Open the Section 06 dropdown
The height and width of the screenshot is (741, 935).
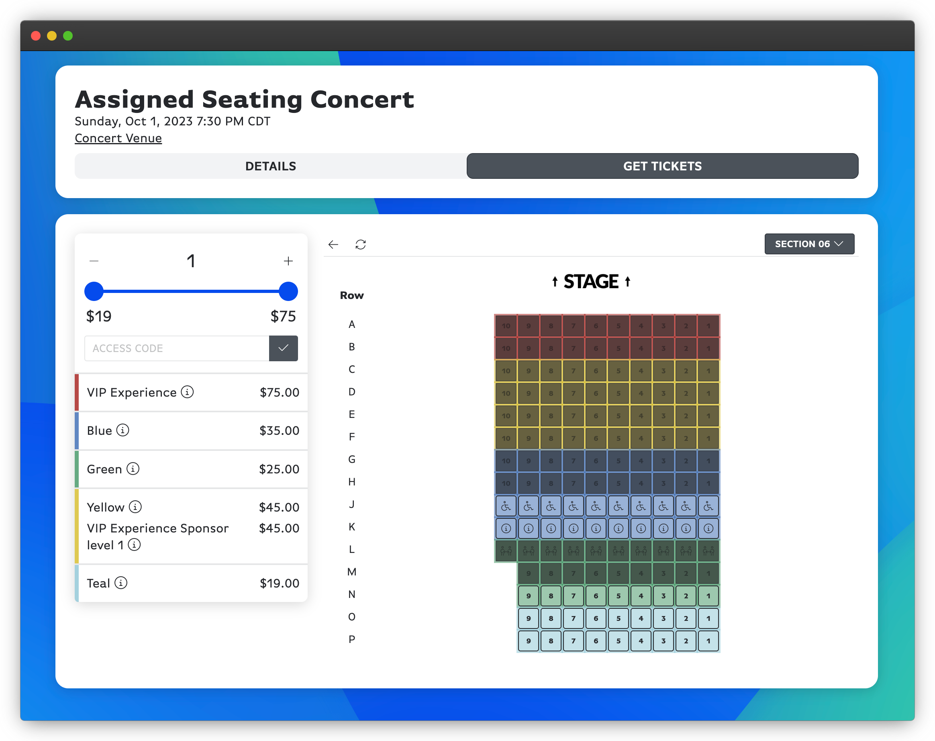click(809, 244)
